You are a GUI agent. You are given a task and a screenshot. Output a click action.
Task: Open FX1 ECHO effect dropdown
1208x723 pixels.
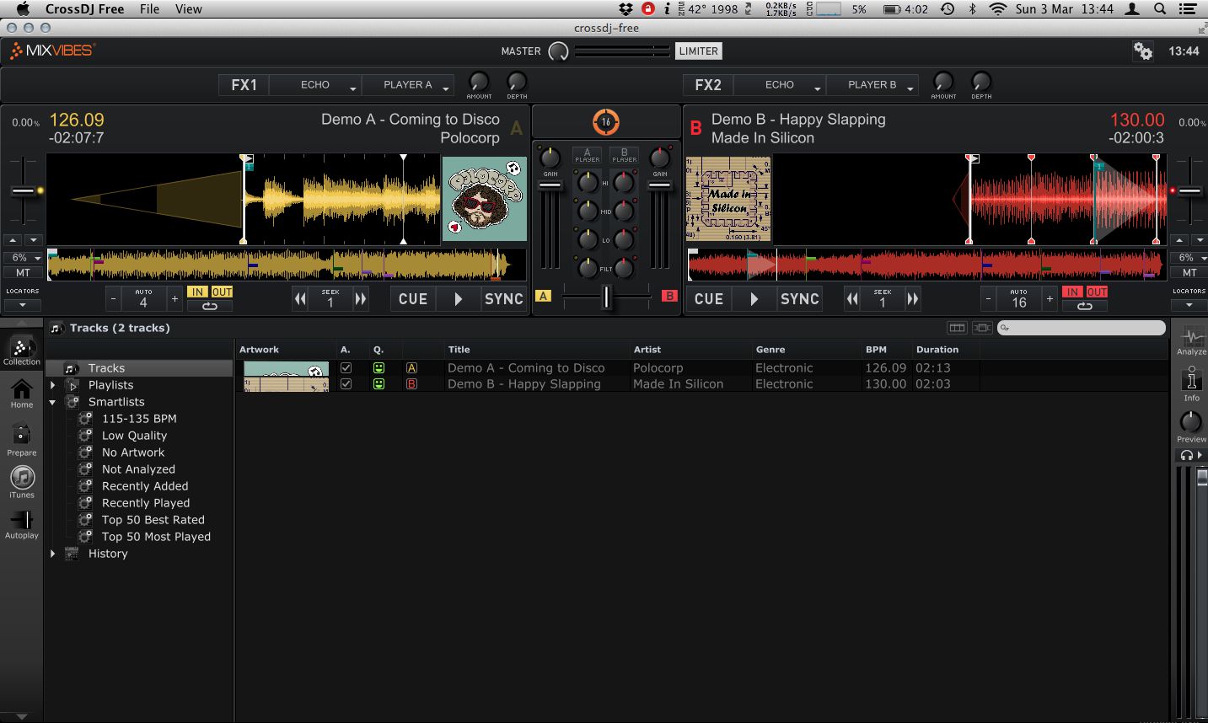315,85
